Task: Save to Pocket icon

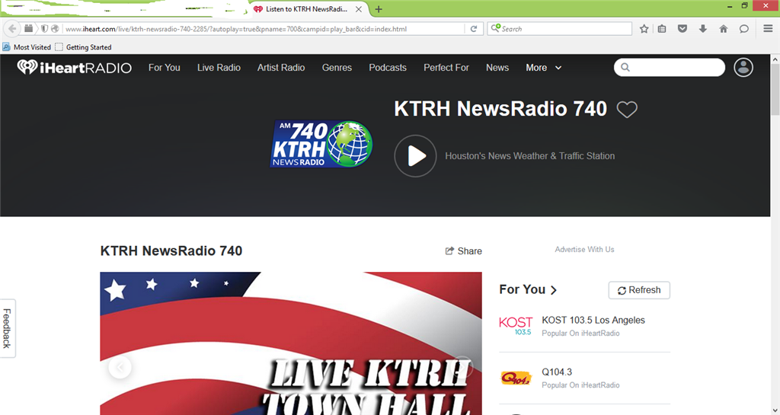Action: (x=682, y=29)
